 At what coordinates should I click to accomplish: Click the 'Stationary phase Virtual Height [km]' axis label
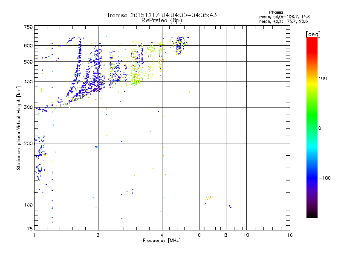pyautogui.click(x=19, y=128)
